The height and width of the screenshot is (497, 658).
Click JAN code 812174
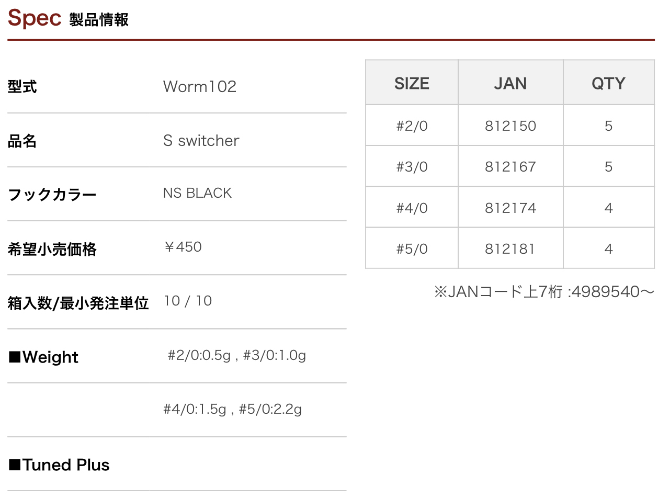[x=510, y=208]
